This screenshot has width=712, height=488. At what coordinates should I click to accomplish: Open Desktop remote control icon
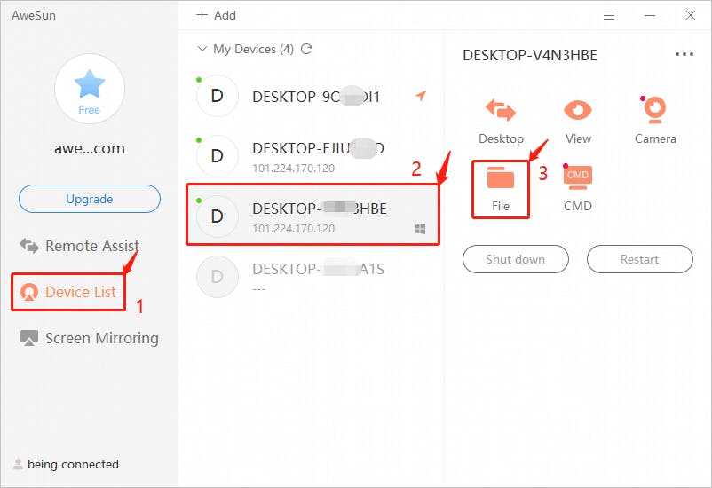(x=501, y=109)
